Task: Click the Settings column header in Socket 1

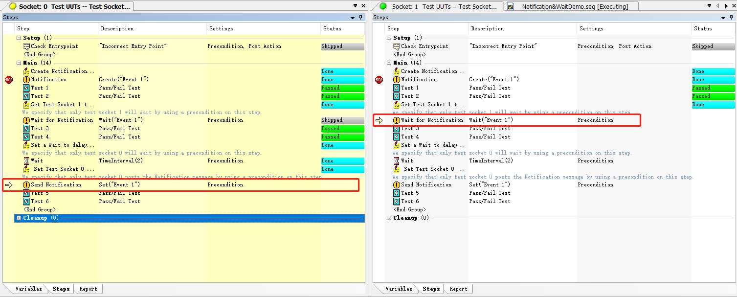Action: [x=633, y=28]
